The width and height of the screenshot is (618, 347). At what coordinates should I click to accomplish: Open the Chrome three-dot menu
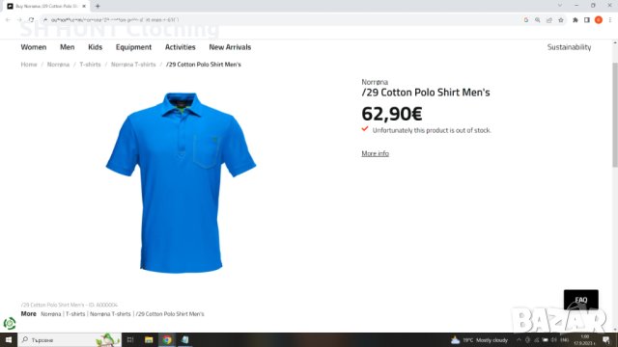[x=609, y=19]
